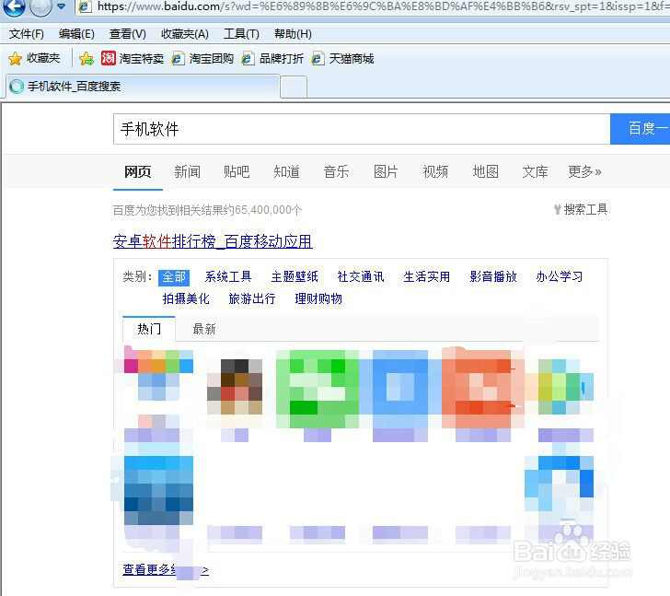Image resolution: width=670 pixels, height=596 pixels.
Task: Click the green pixelated app icon
Action: coord(318,389)
